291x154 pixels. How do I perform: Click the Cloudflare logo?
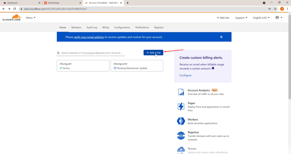click(x=11, y=18)
